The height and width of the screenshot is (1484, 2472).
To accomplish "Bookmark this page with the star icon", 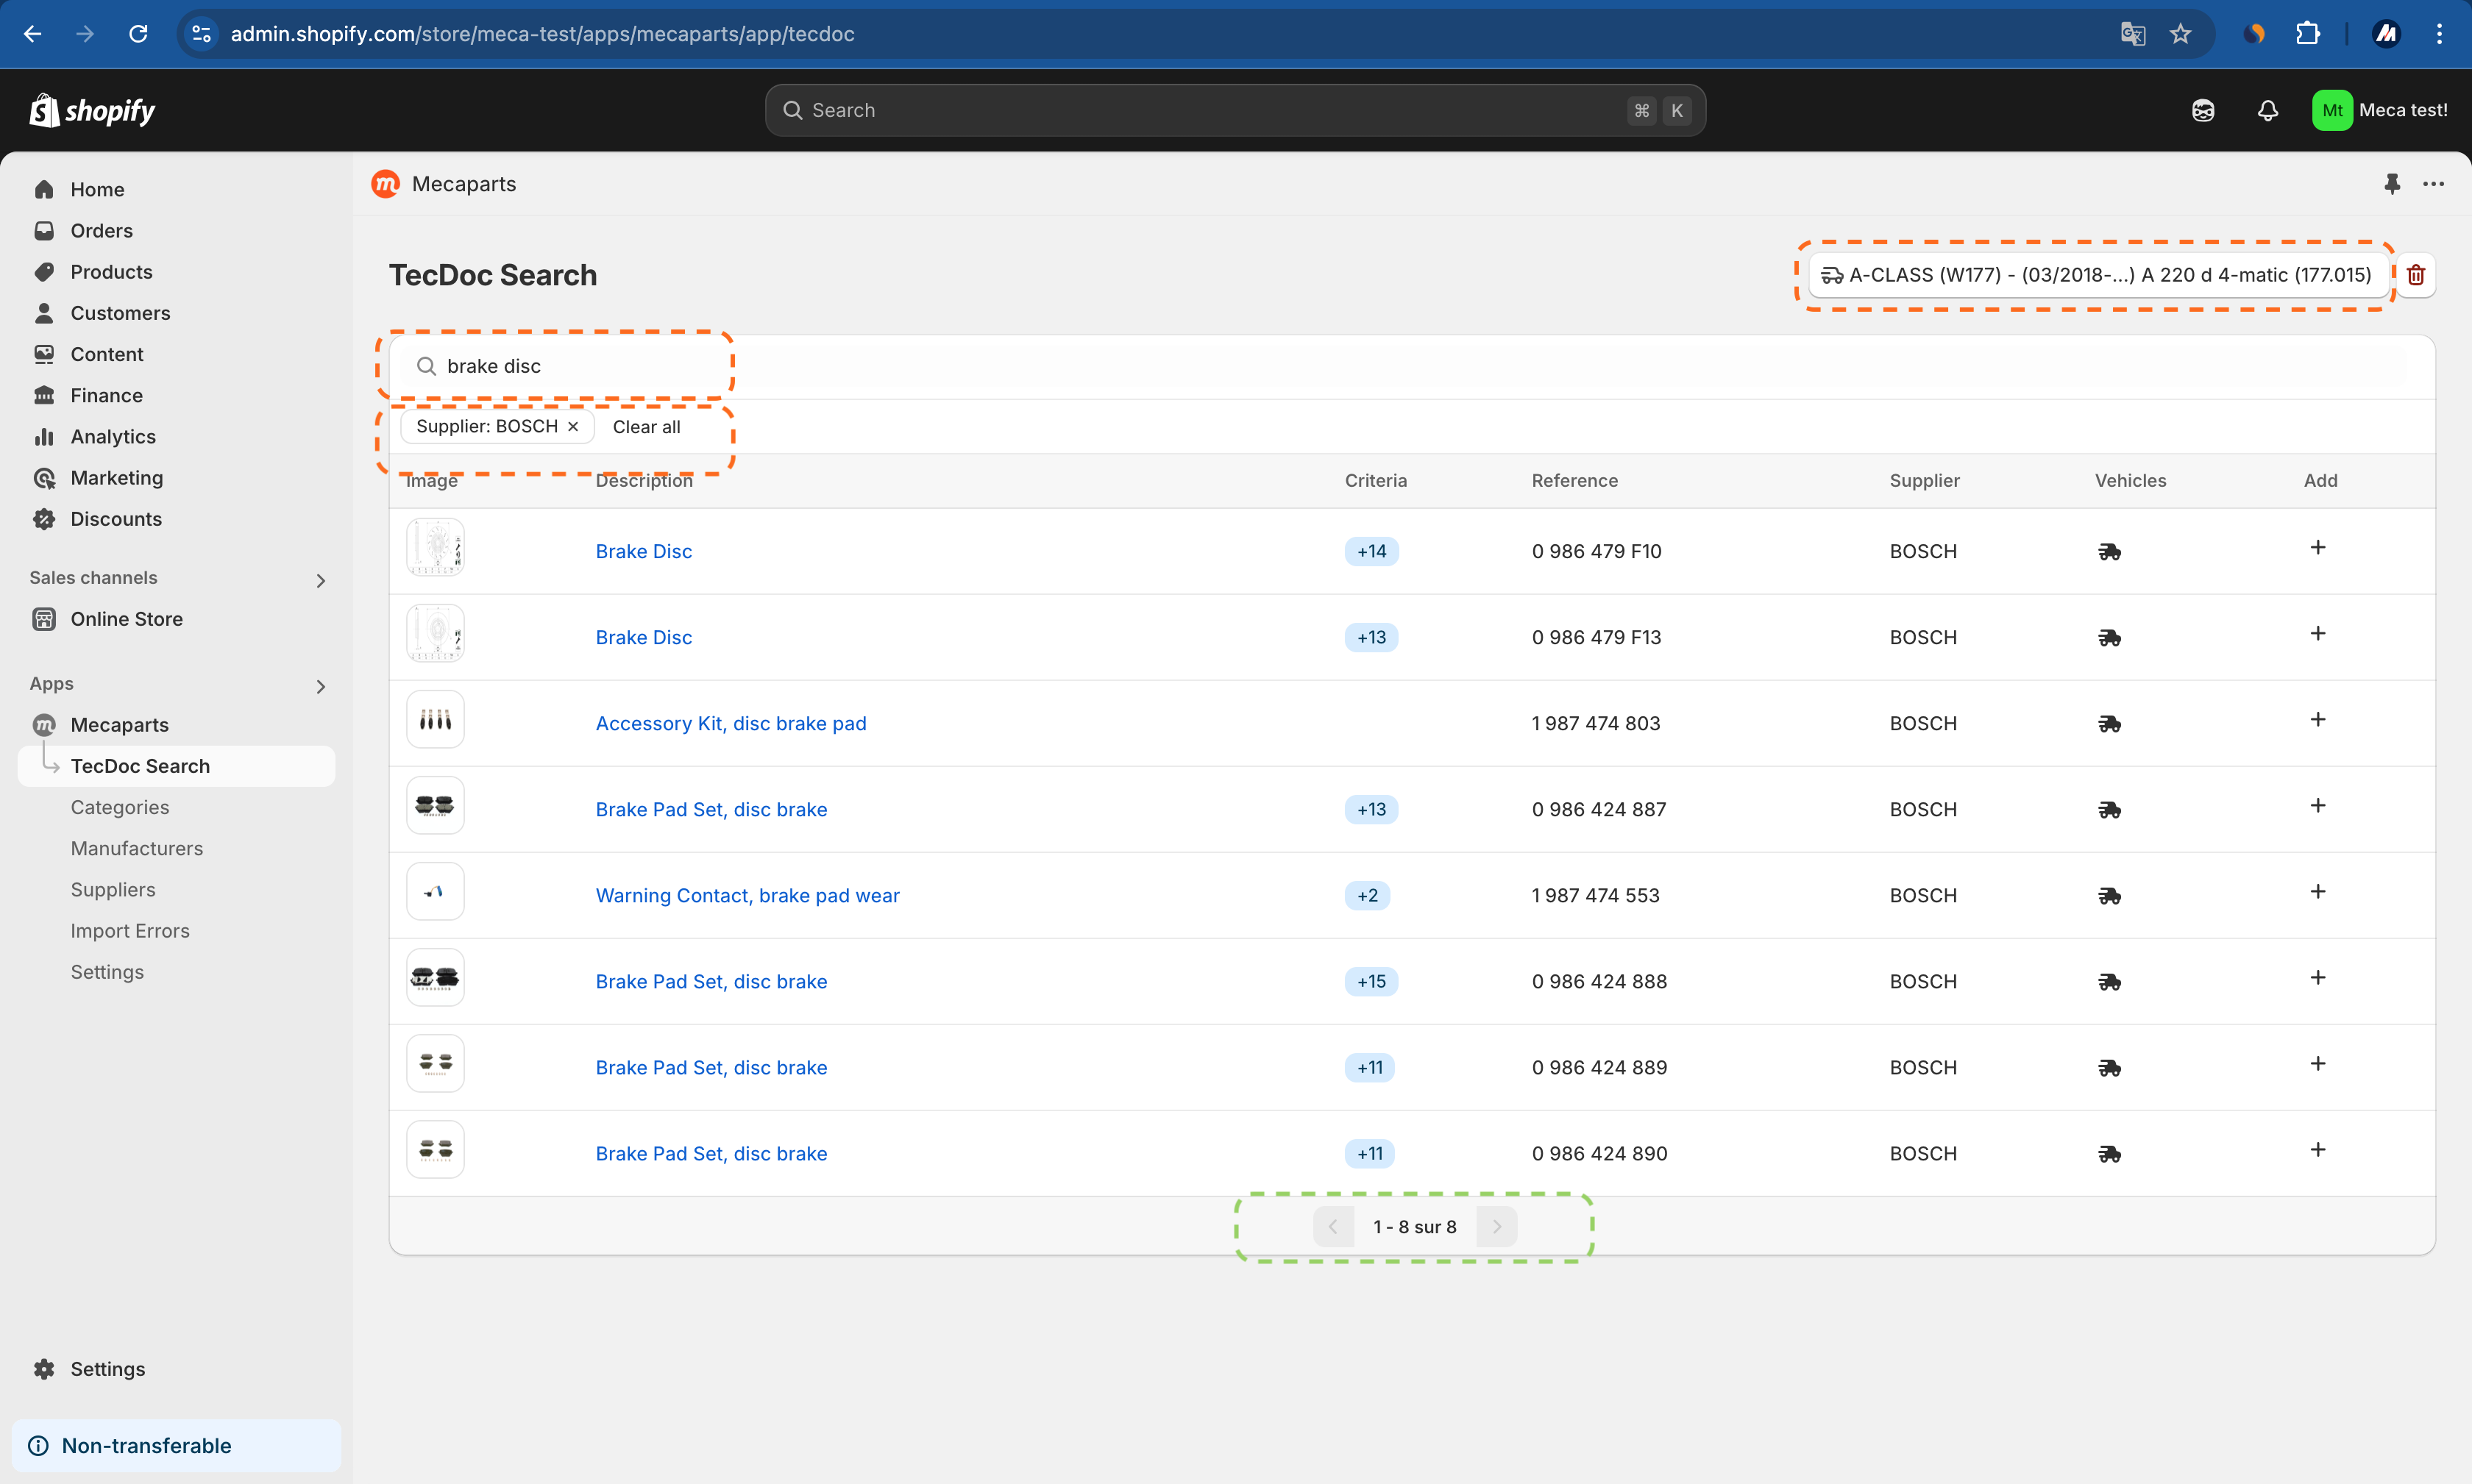I will coord(2181,34).
